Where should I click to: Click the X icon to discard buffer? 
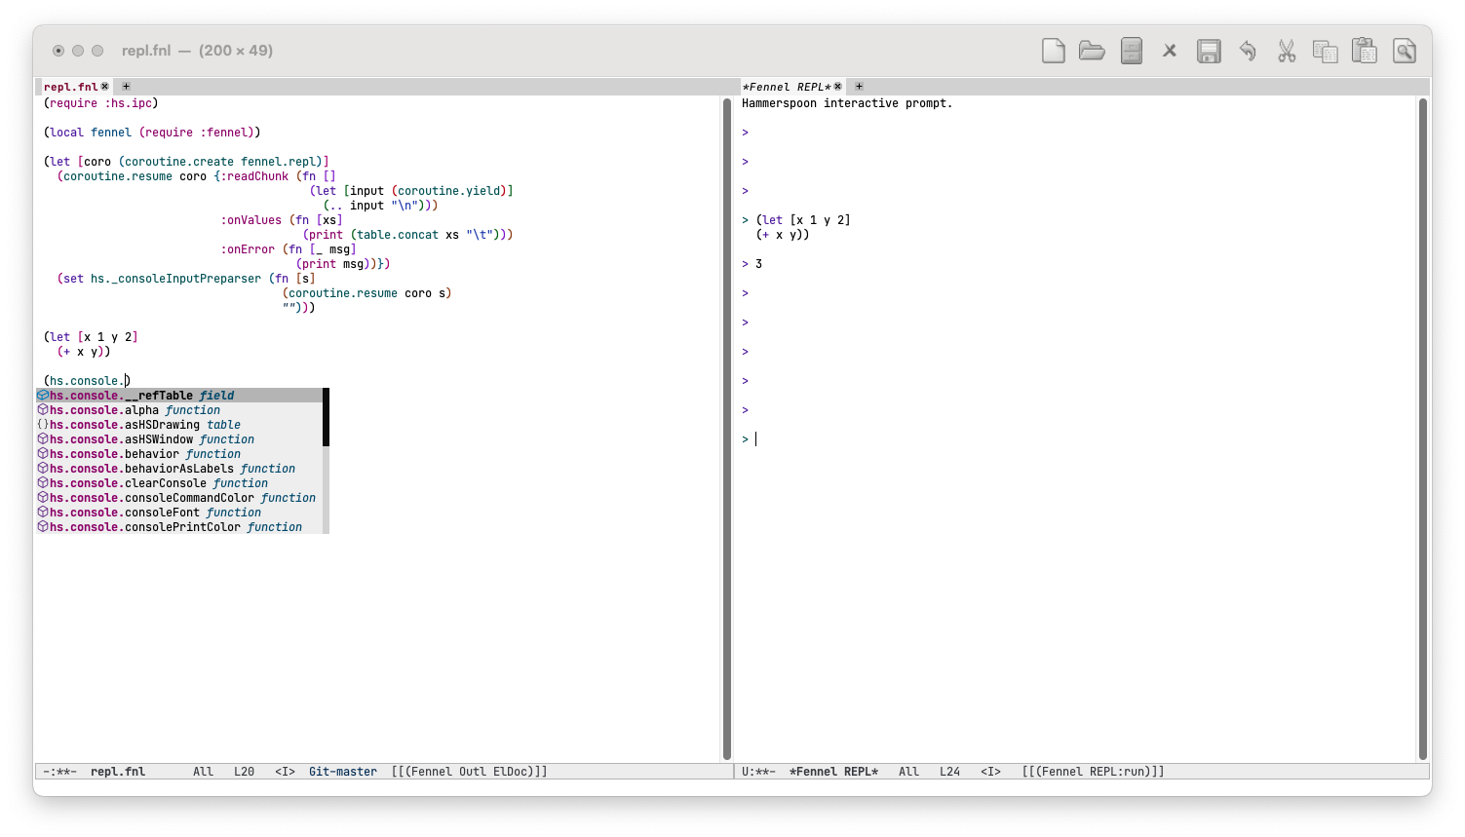tap(1170, 51)
